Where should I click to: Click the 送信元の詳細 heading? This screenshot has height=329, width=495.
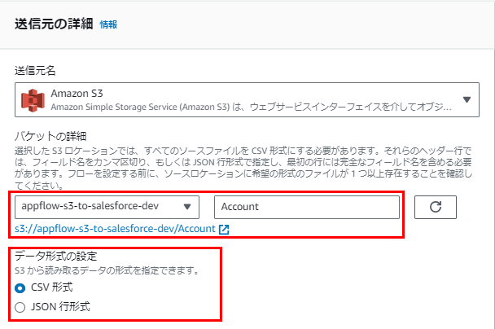[54, 24]
